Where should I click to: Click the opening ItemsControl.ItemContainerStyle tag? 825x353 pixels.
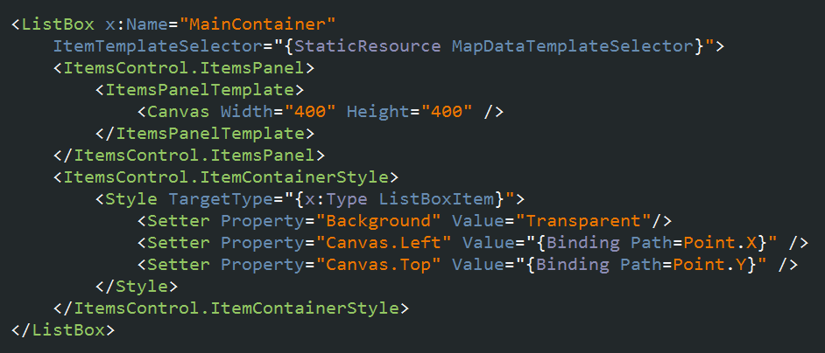225,177
